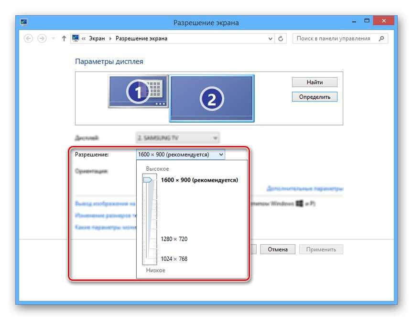
Task: Click the magnifier icon in the search box
Action: point(381,39)
